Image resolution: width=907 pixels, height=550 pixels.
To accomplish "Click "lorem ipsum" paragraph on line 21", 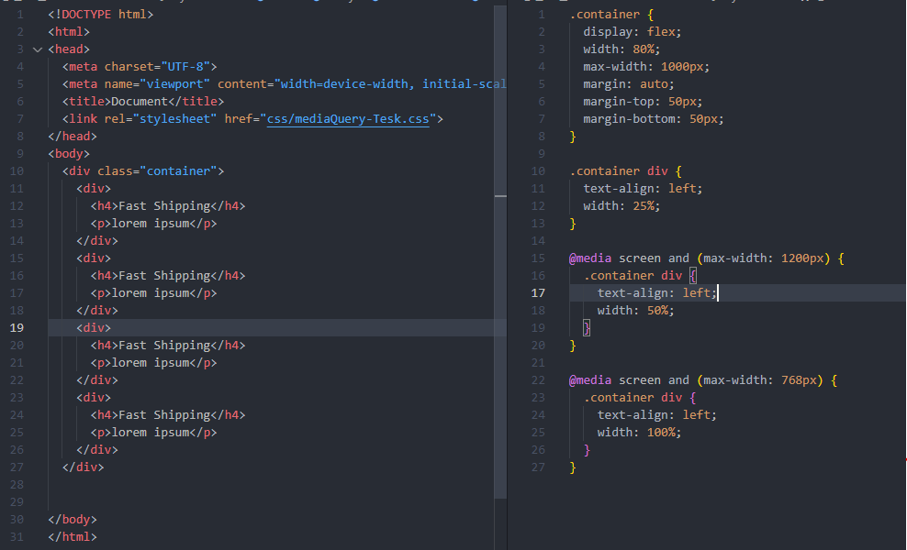I will 150,363.
